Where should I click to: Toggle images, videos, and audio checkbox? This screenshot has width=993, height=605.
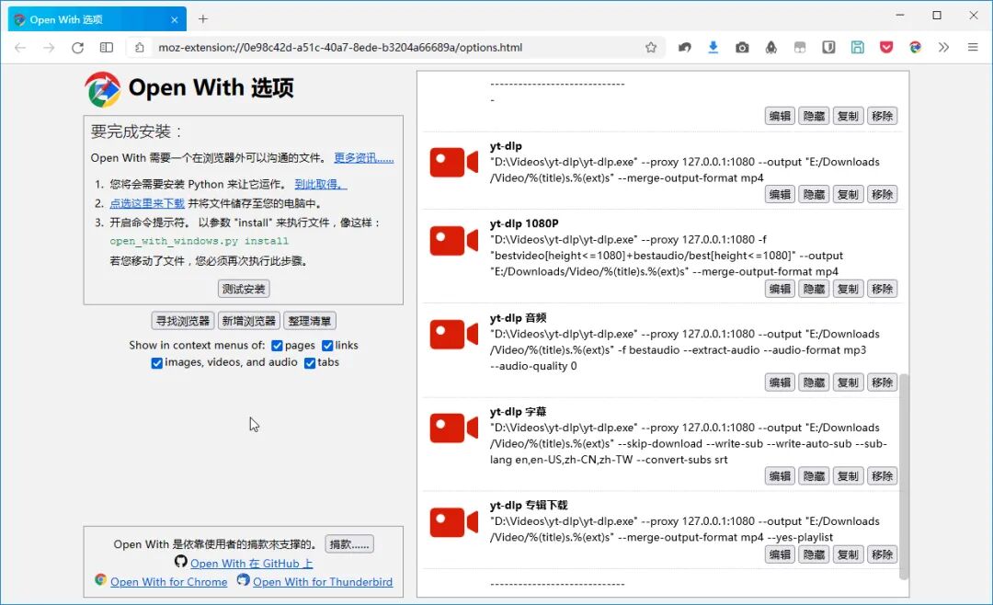(x=156, y=363)
